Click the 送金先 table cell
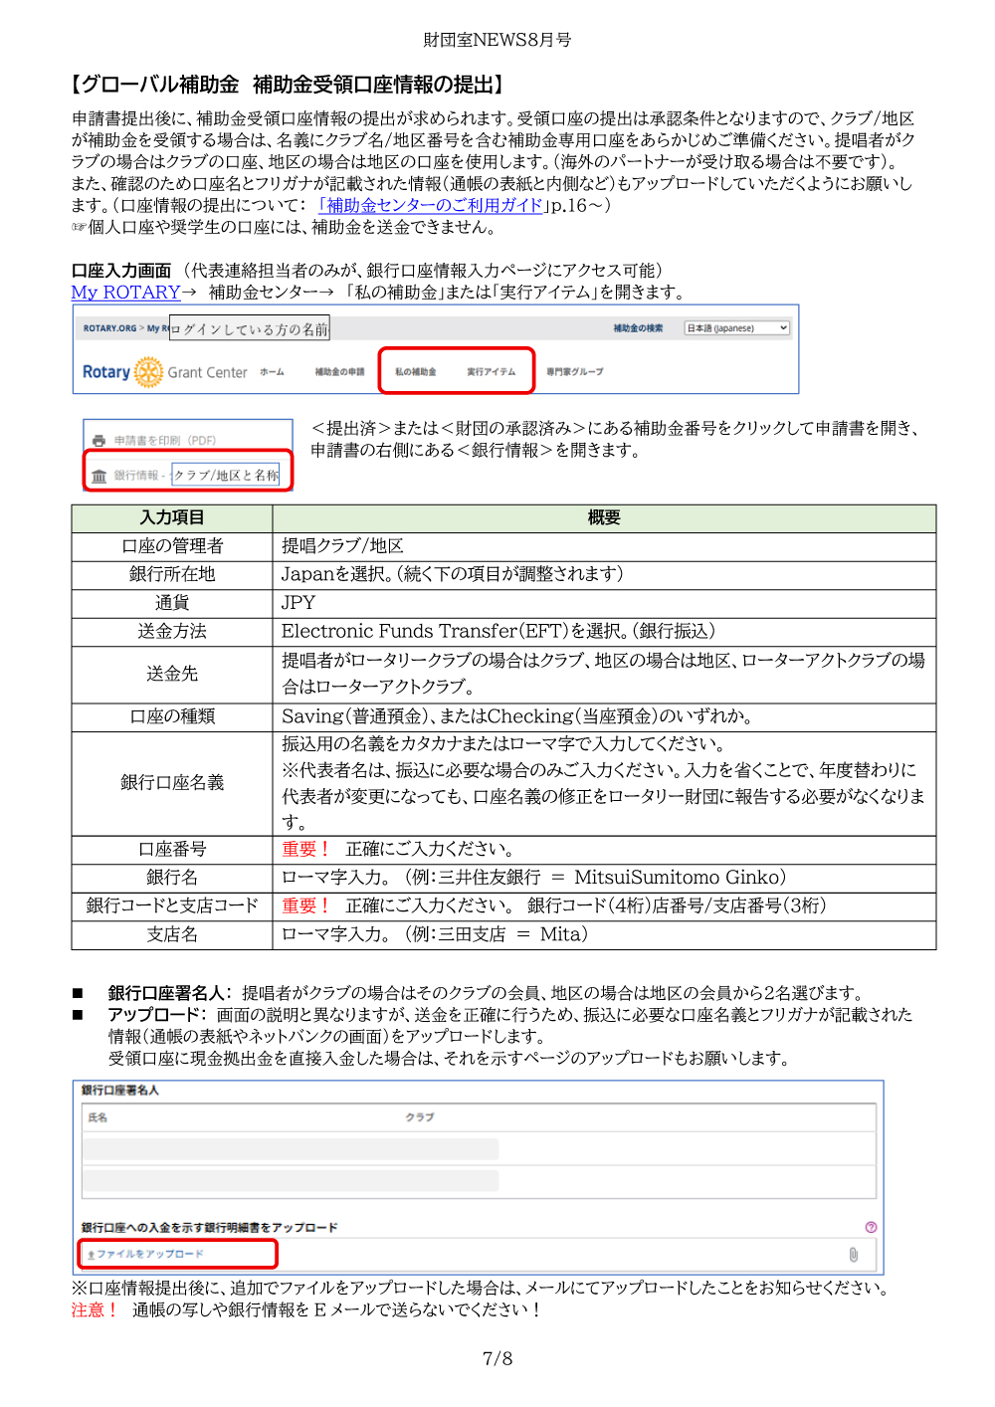This screenshot has height=1407, width=995. click(172, 674)
